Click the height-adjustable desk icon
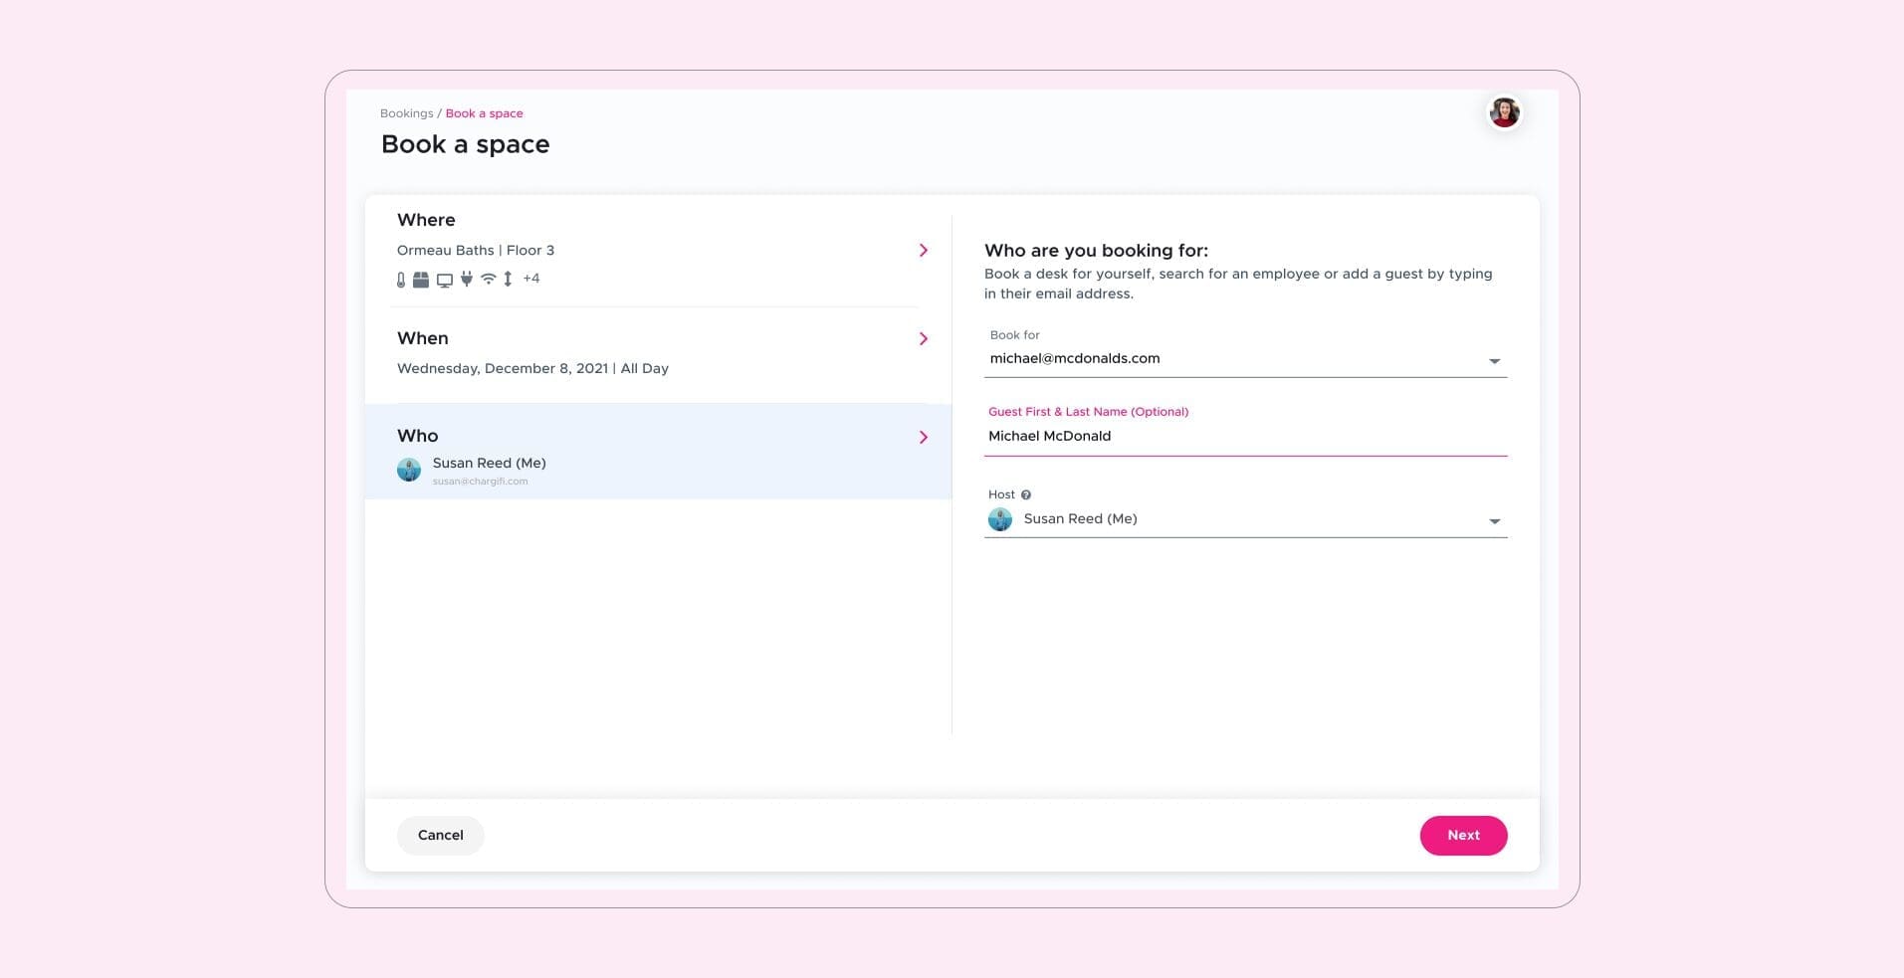Image resolution: width=1904 pixels, height=978 pixels. 508,279
